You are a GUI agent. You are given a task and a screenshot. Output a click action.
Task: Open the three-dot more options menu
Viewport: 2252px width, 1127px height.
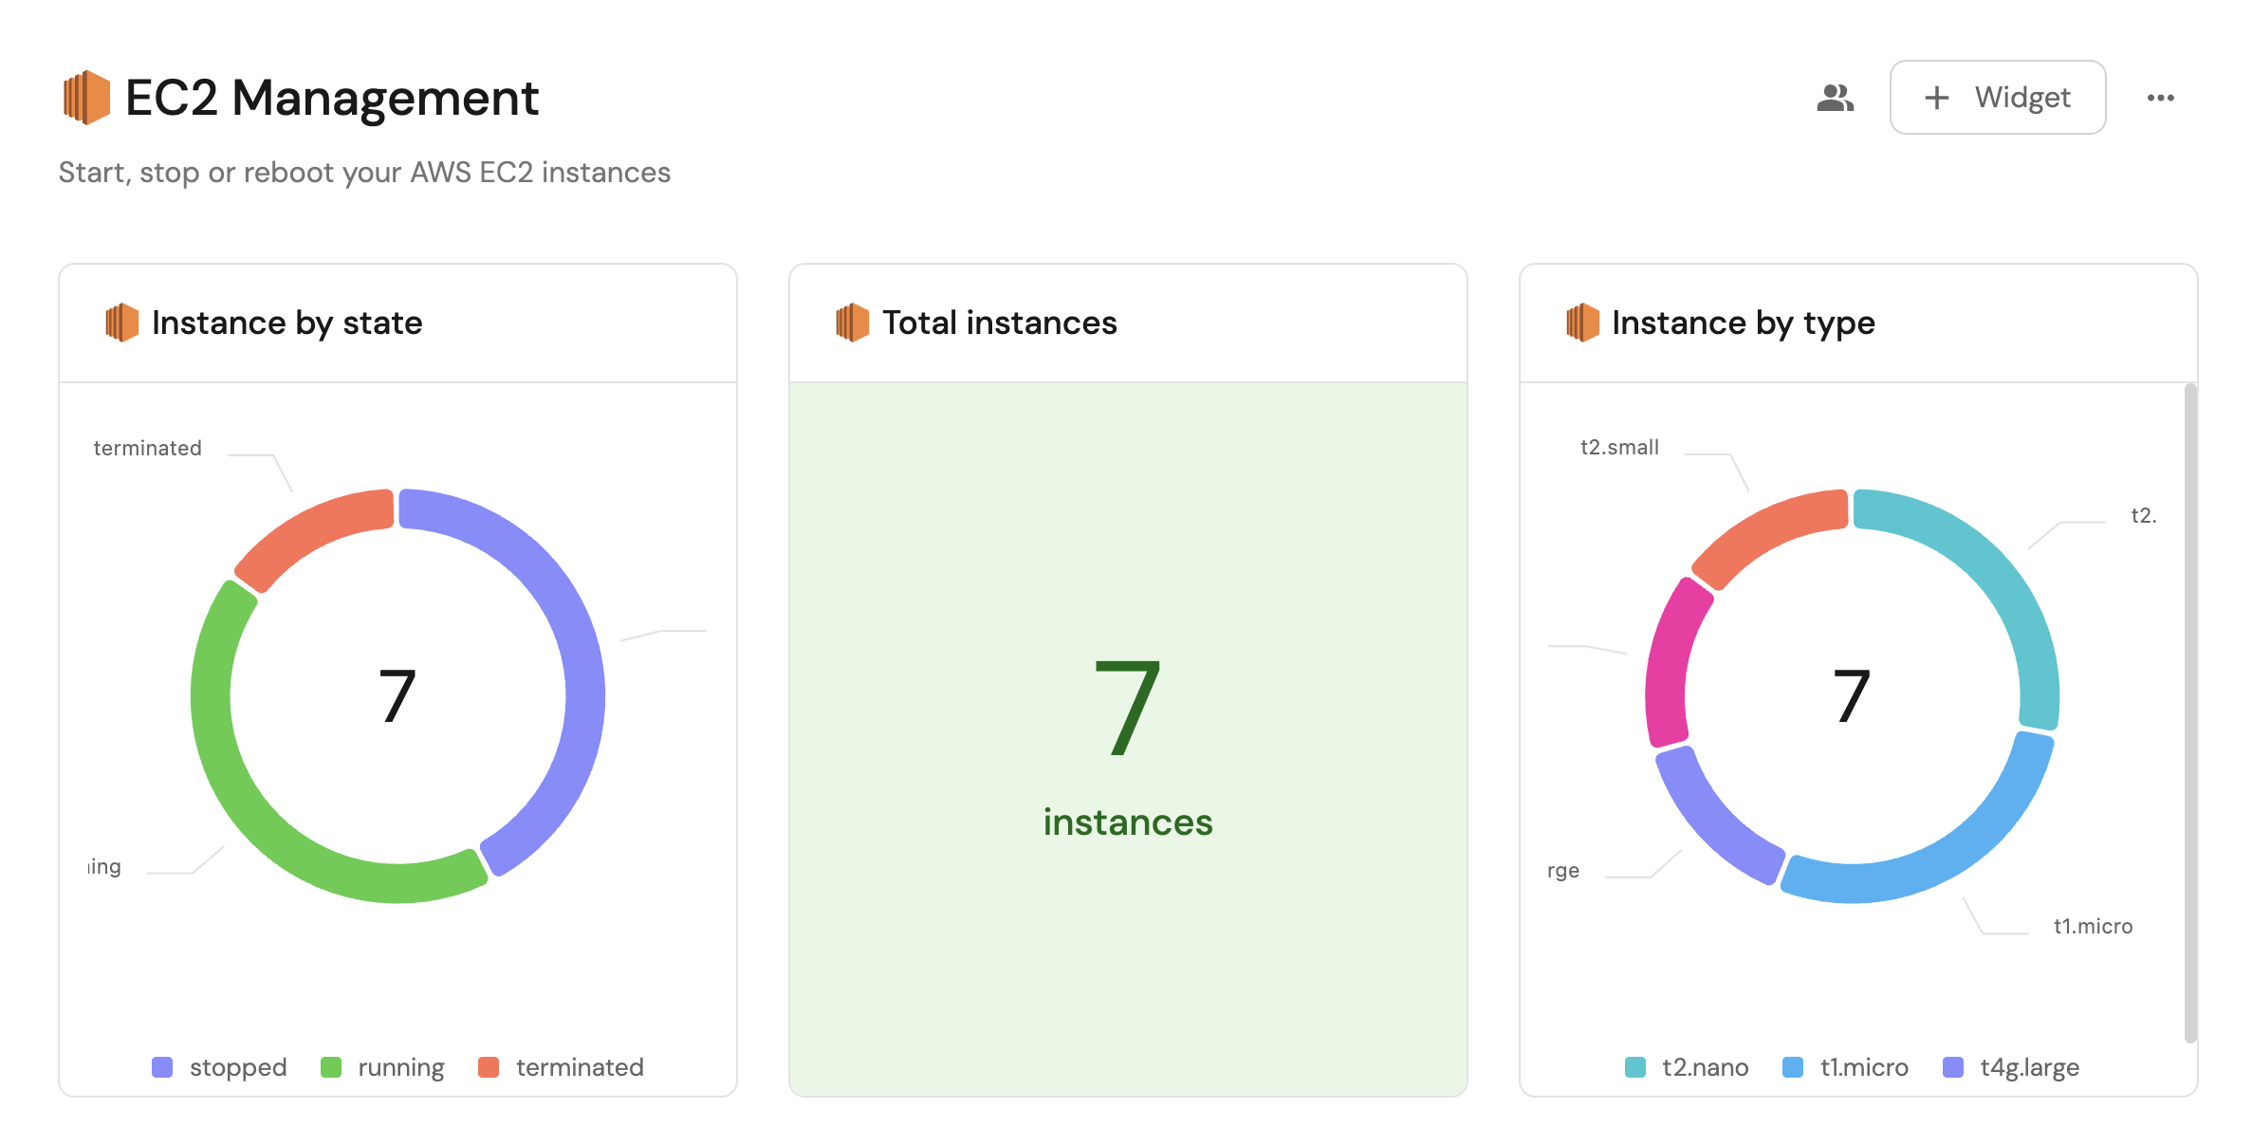click(x=2160, y=98)
